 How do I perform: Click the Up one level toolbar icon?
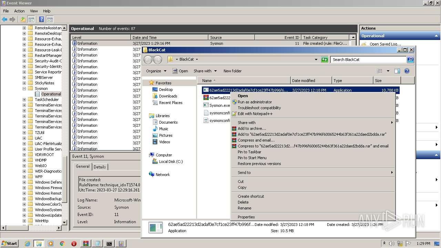click(23, 19)
